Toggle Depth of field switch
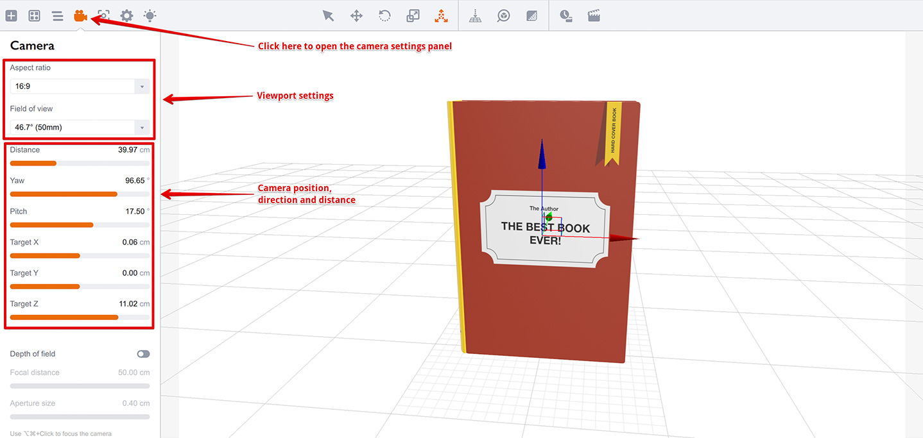The width and height of the screenshot is (923, 438). coord(143,354)
